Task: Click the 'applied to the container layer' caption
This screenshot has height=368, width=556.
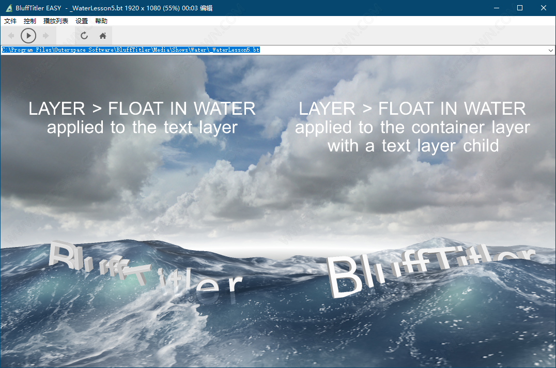Action: pos(413,128)
